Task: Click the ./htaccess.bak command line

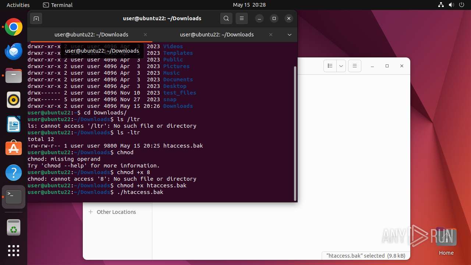Action: click(x=95, y=192)
